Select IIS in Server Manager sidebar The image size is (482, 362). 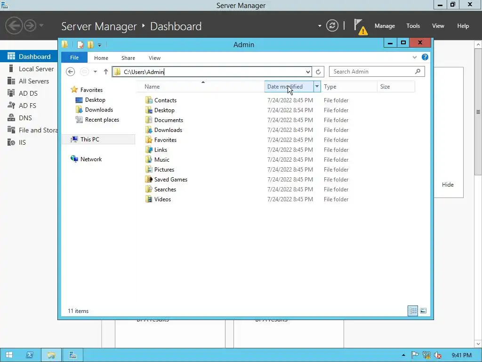(29, 142)
